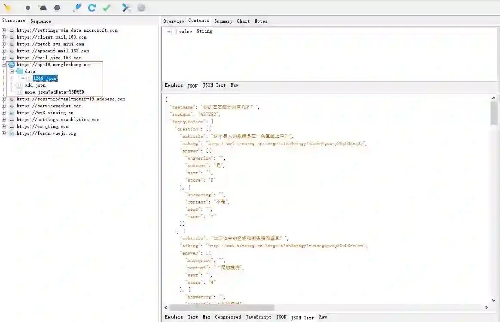Select the response Hex tab
The width and height of the screenshot is (500, 322).
click(206, 317)
